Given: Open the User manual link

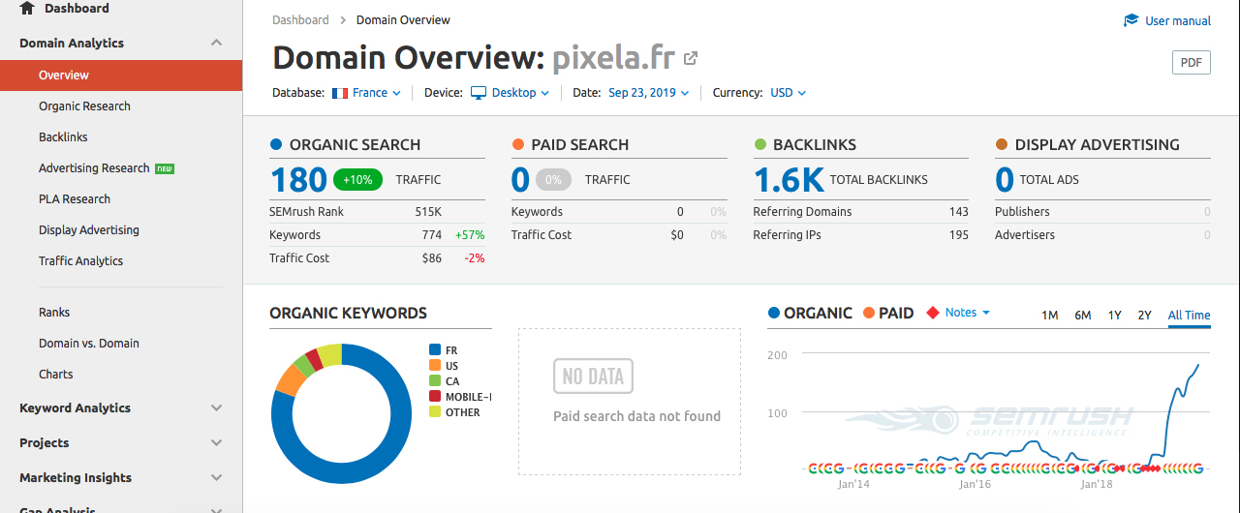Looking at the screenshot, I should [x=1178, y=20].
